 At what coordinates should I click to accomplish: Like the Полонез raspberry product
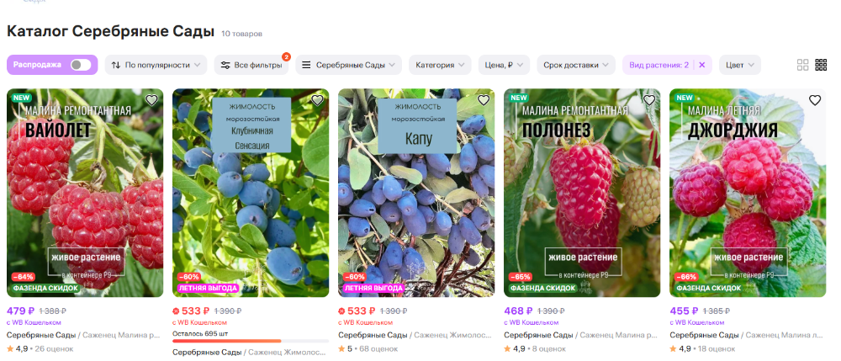point(649,100)
